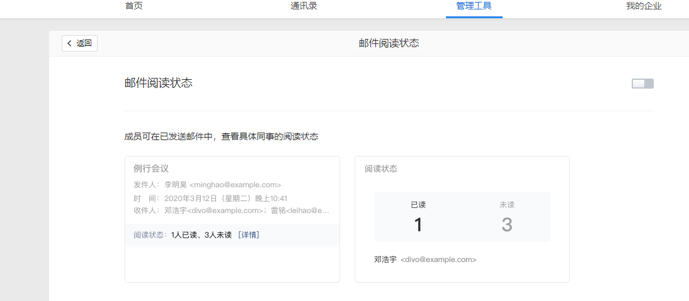Select reader 邓浩宇 divo@example.com entry
The image size is (689, 301).
pos(425,260)
